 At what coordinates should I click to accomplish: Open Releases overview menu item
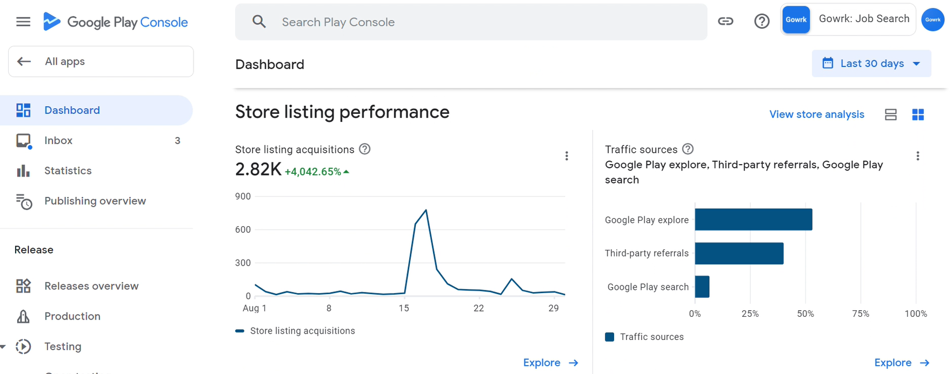coord(96,286)
